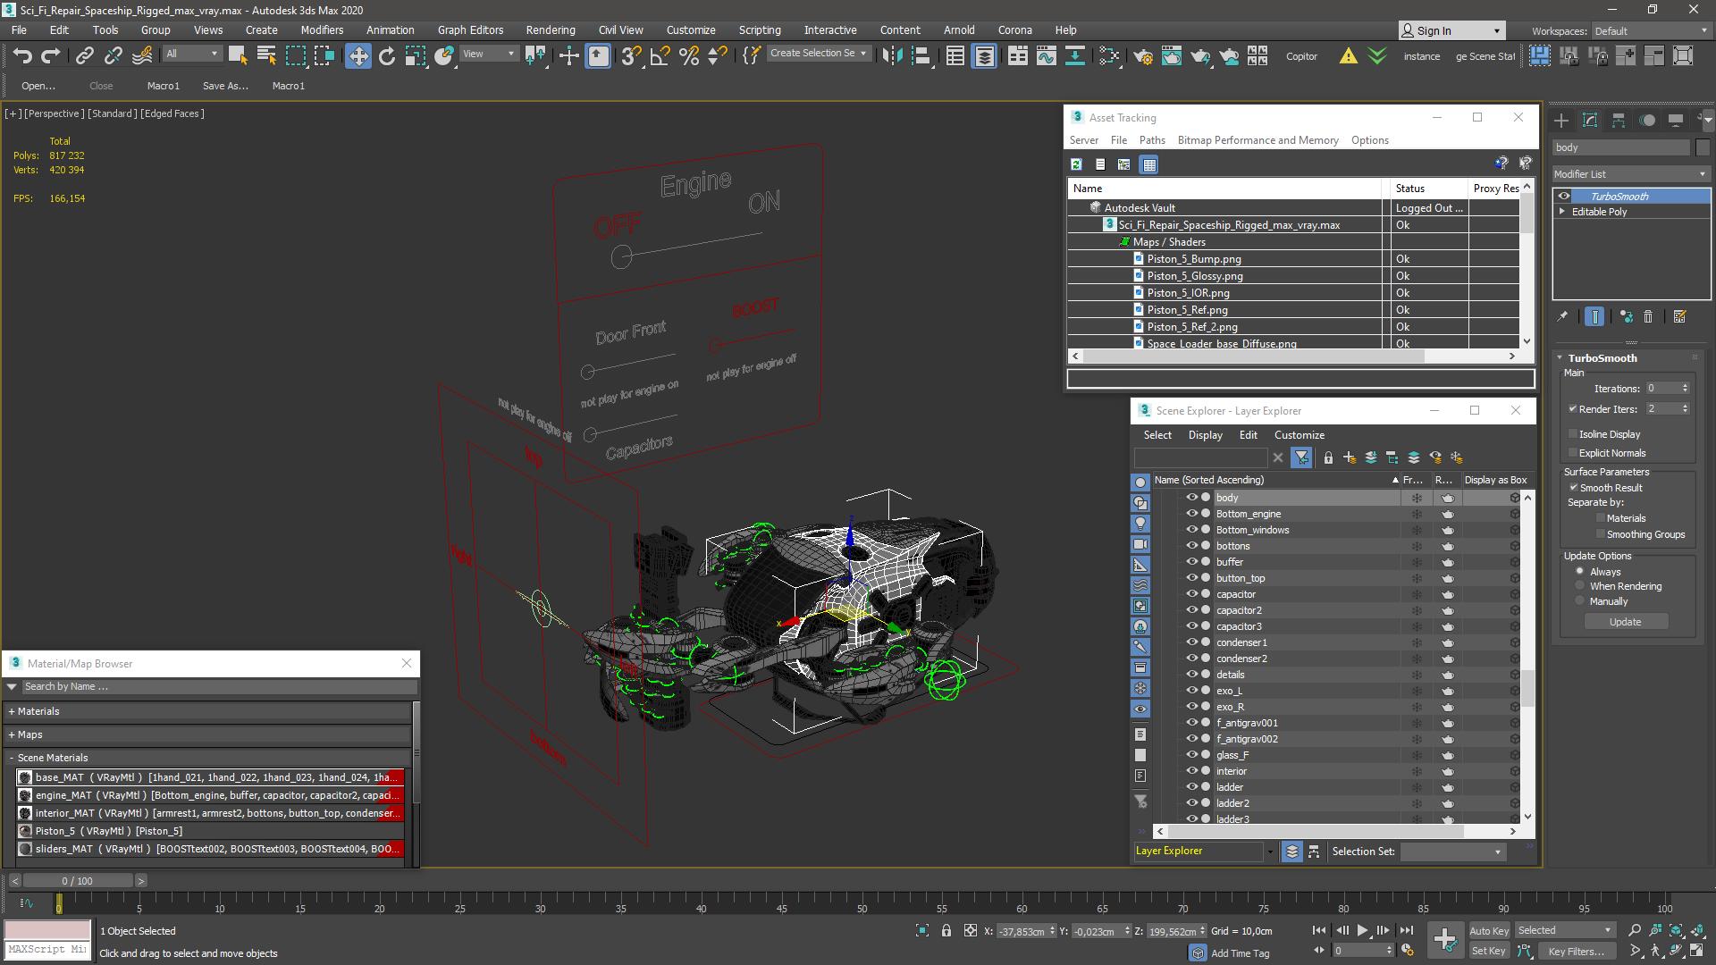This screenshot has width=1716, height=965.
Task: Select the Manually update radio button
Action: pyautogui.click(x=1580, y=601)
